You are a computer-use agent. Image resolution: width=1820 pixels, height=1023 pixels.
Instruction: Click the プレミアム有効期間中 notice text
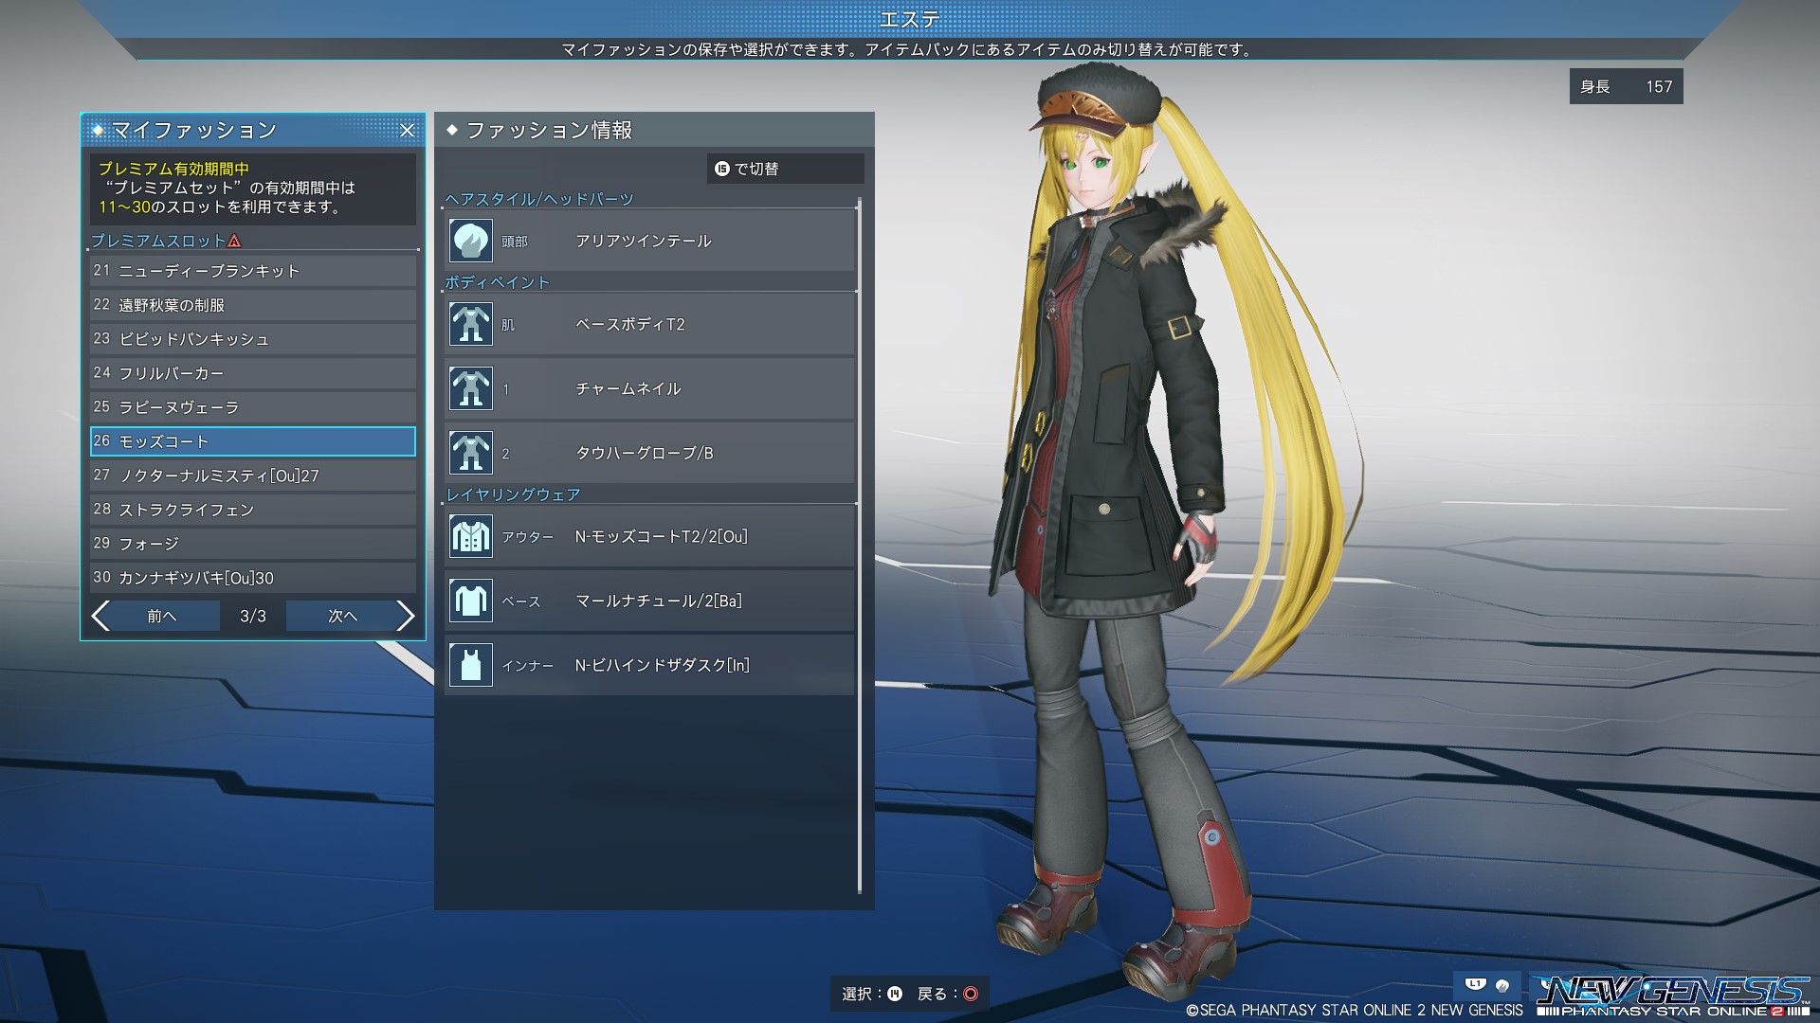pyautogui.click(x=173, y=169)
